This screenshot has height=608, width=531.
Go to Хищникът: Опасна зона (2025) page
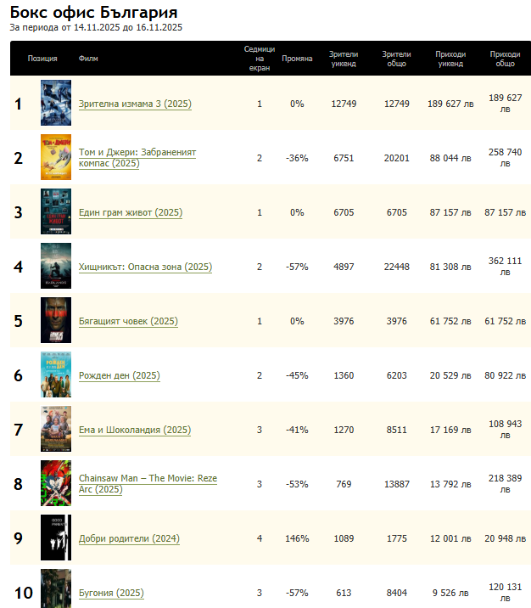click(145, 267)
